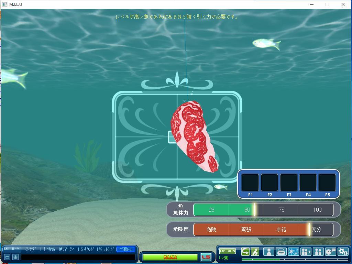352x264 pixels.
Task: Click the running figure icon
Action: (255, 251)
